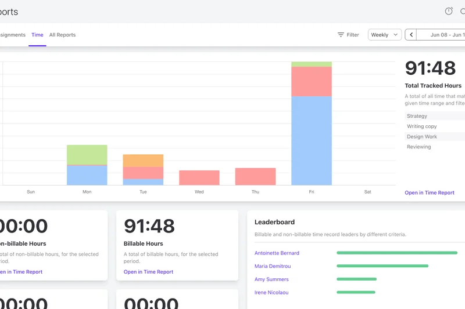
Task: Select Maria Demitrou in the Leaderboard
Action: coord(273,266)
